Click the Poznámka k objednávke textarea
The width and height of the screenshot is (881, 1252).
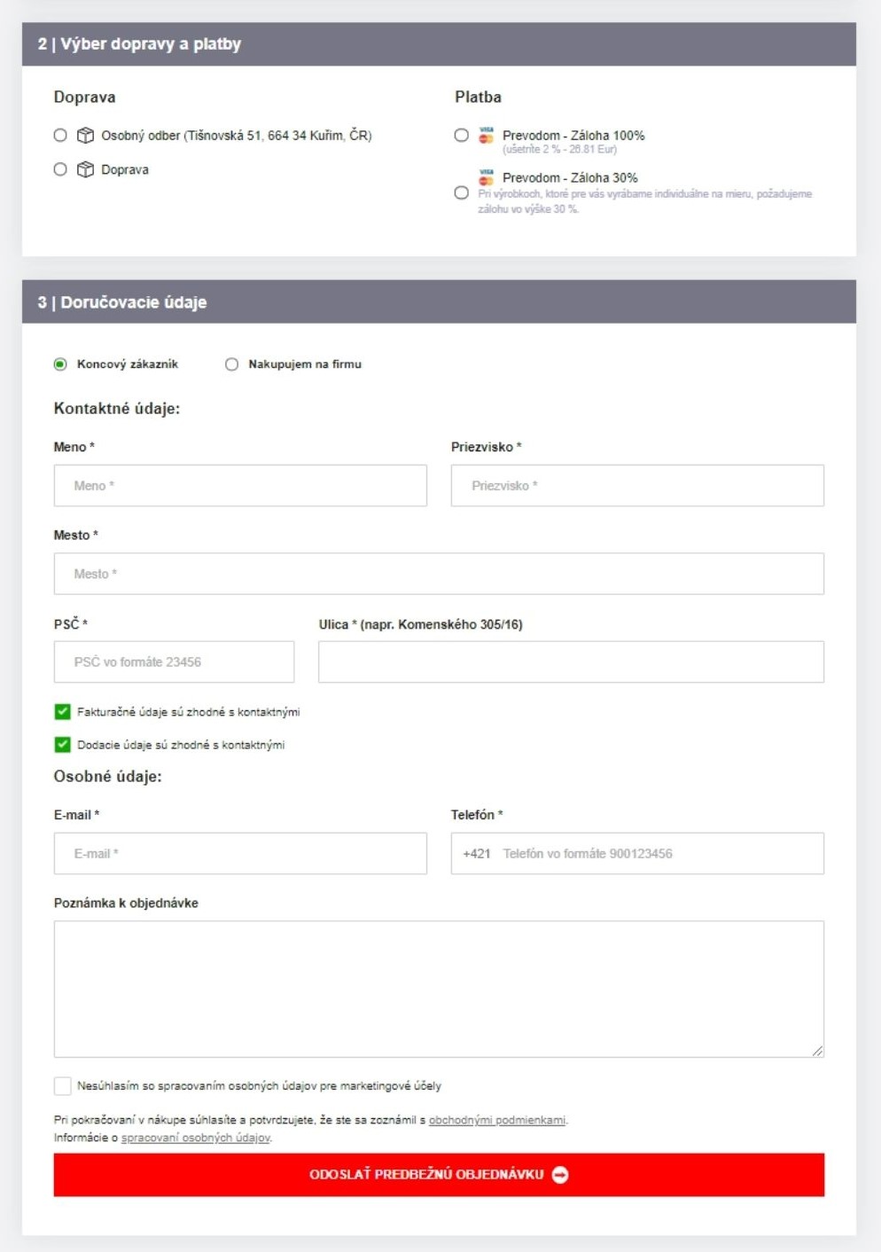[439, 989]
